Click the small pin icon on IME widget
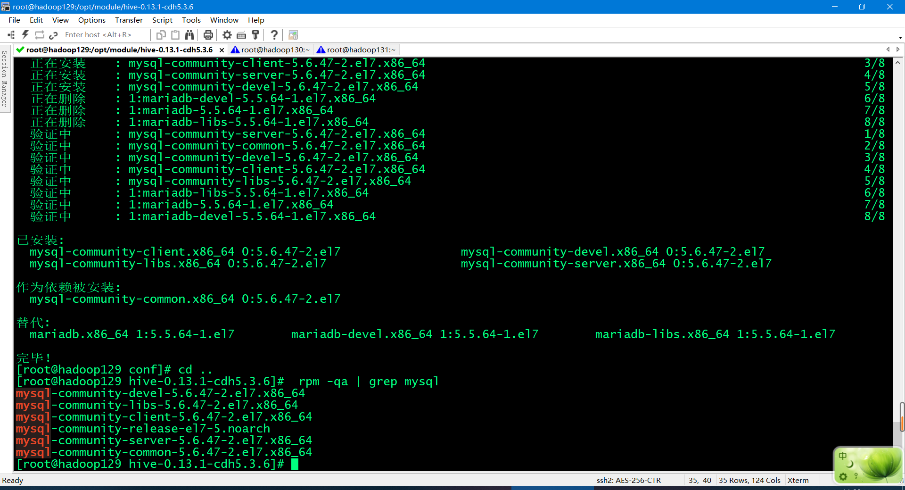905x490 pixels. pyautogui.click(x=856, y=476)
